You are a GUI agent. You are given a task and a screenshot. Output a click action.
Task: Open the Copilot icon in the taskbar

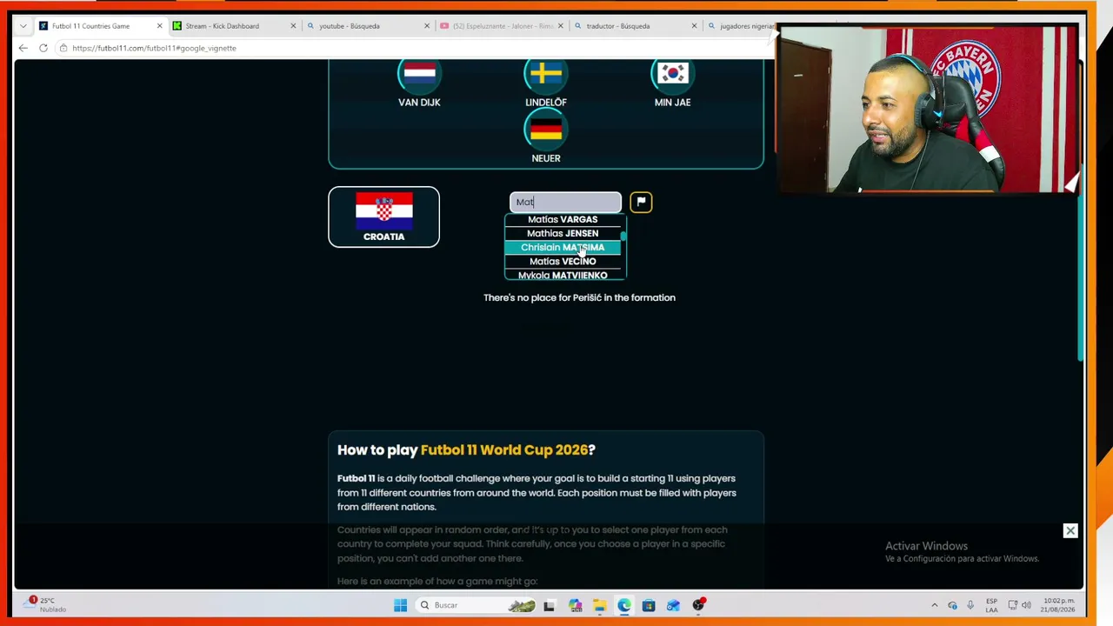coord(575,605)
